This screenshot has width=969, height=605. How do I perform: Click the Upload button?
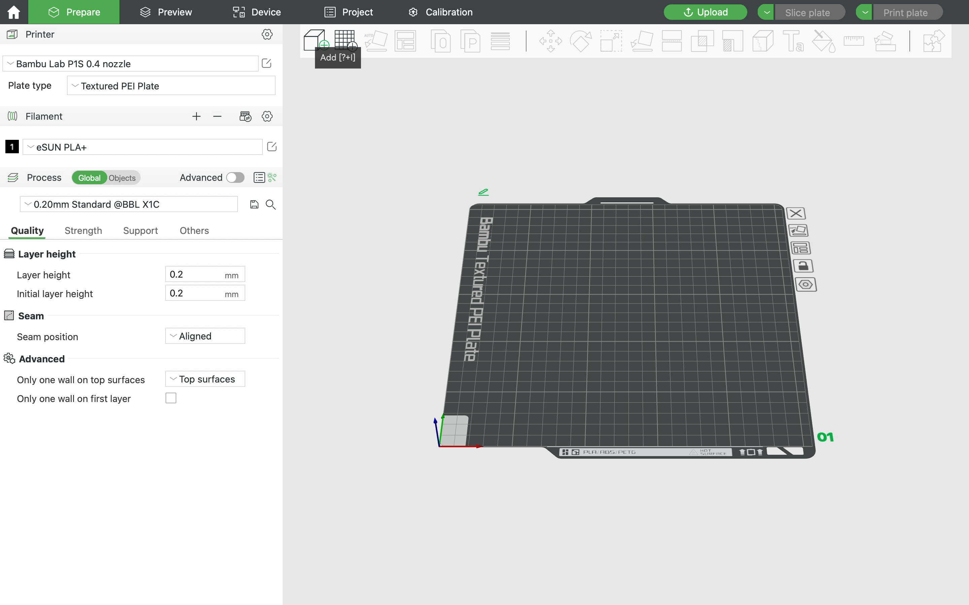[x=705, y=12]
